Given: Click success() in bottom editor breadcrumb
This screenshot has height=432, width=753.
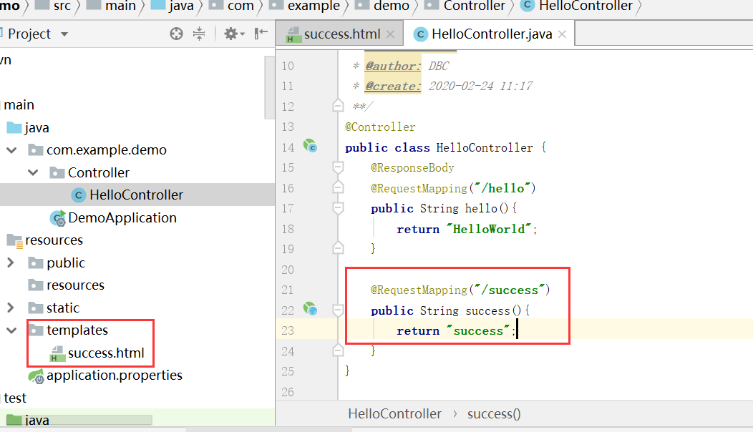Looking at the screenshot, I should pos(494,413).
